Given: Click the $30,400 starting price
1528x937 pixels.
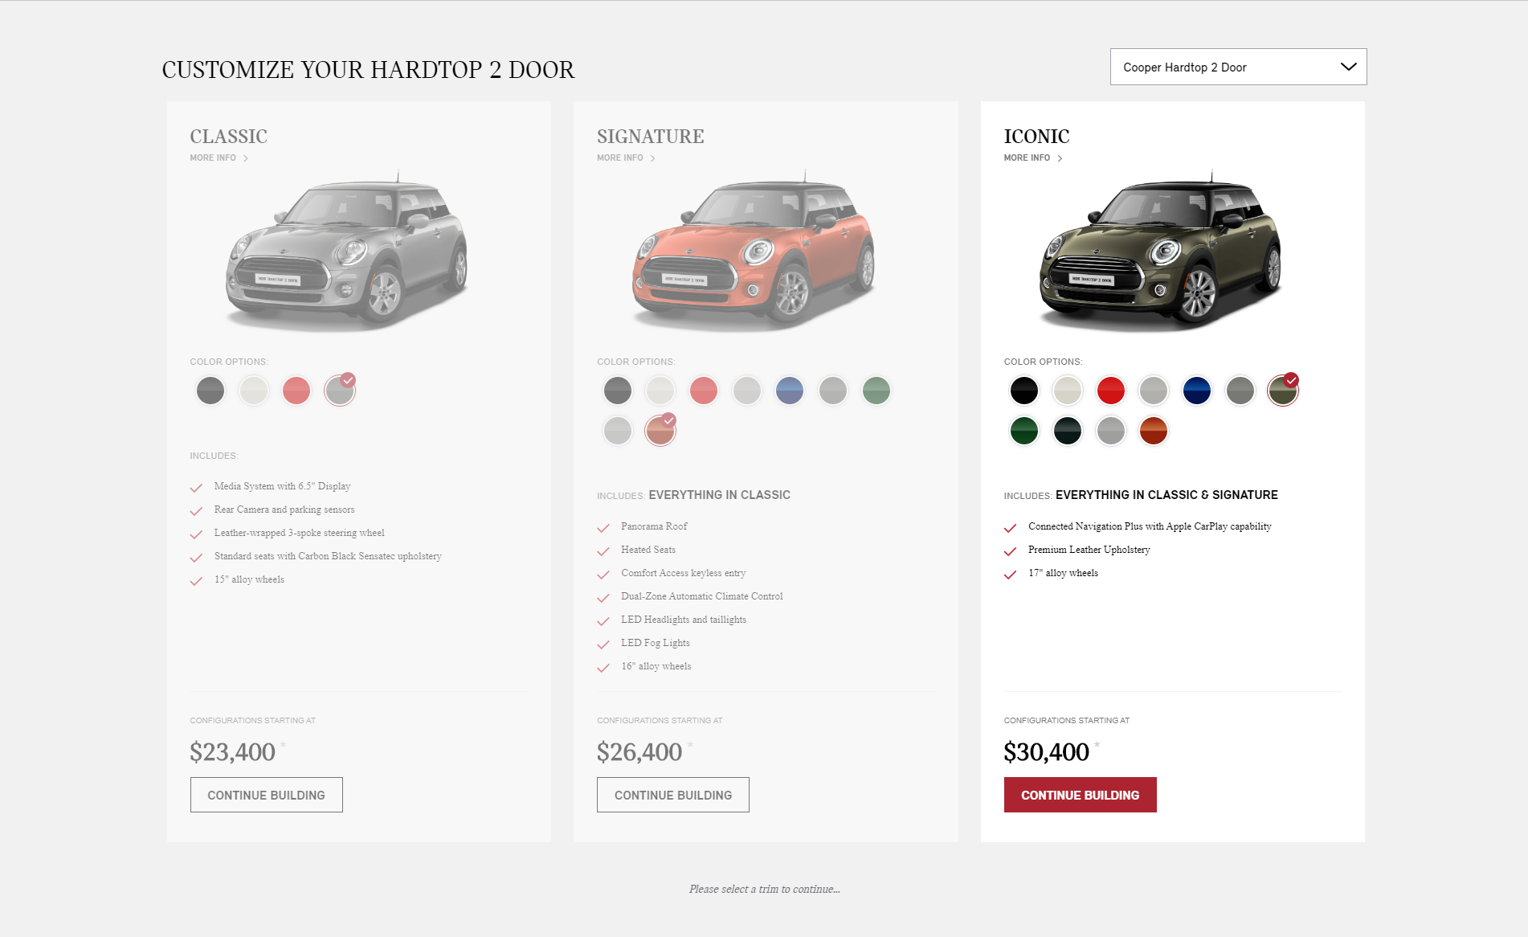Looking at the screenshot, I should pos(1047,752).
